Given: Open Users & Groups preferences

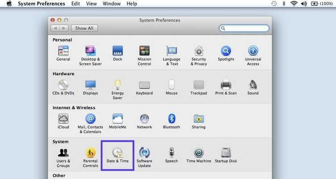Looking at the screenshot, I should point(63,157).
